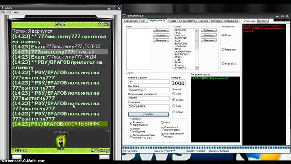The height and width of the screenshot is (164, 291).
Task: Toggle Выполнить действие ПОЛОЖИТЬ 6 раз checkbox
Action: pyautogui.click(x=131, y=137)
